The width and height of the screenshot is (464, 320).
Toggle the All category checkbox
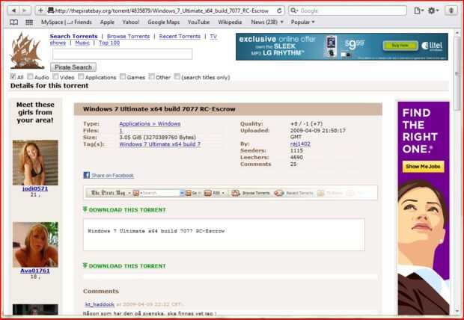[x=13, y=76]
